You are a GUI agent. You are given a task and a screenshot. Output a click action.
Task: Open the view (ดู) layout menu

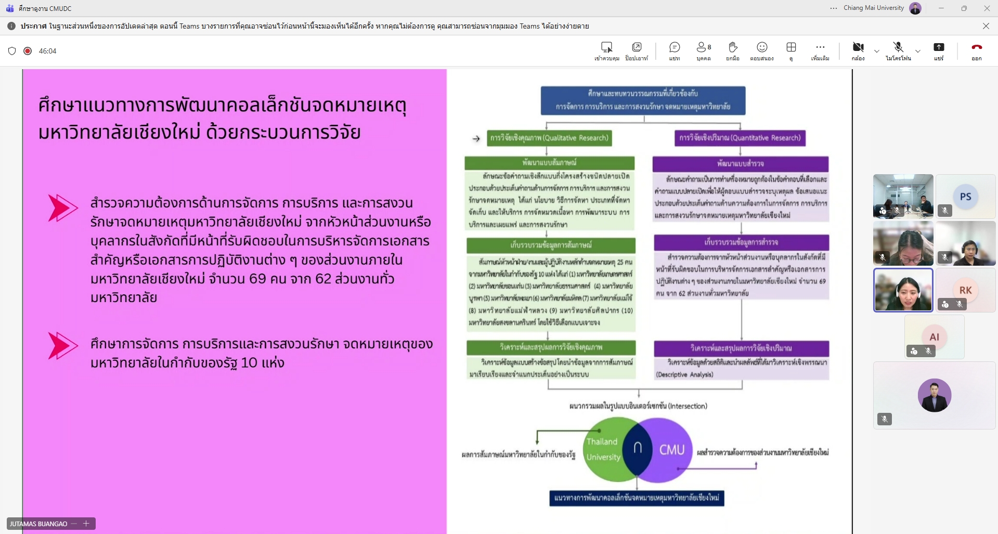(791, 51)
